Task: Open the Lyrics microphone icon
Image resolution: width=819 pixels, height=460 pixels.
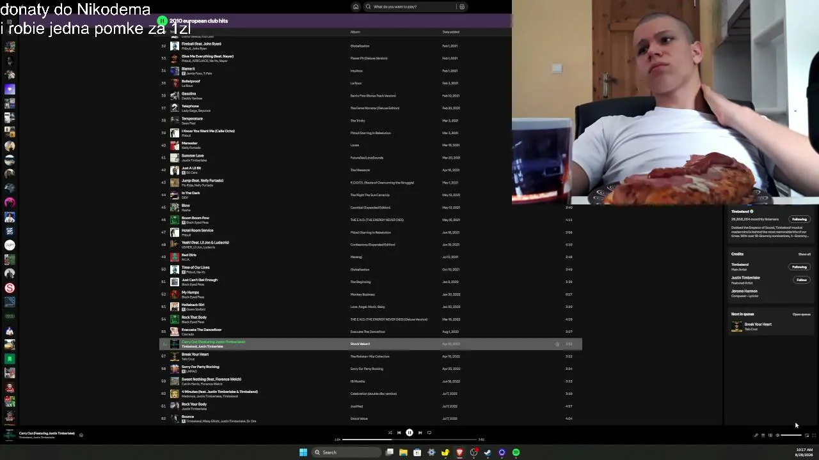Action: pos(756,435)
